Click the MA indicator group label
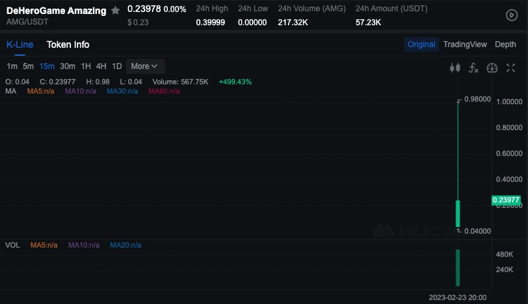Image resolution: width=528 pixels, height=304 pixels. pyautogui.click(x=11, y=91)
